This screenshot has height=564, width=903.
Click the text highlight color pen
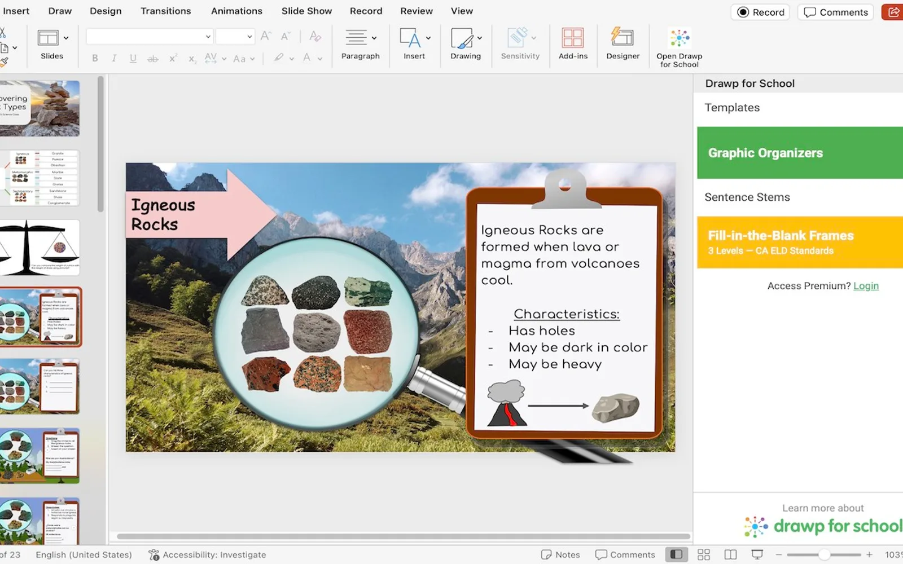point(279,58)
